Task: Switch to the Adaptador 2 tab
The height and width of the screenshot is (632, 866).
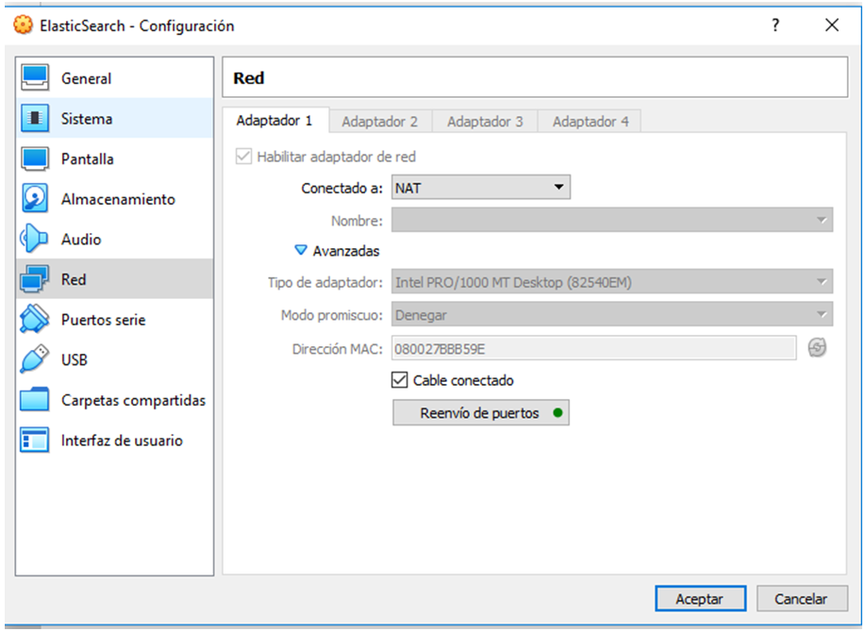Action: [x=380, y=122]
